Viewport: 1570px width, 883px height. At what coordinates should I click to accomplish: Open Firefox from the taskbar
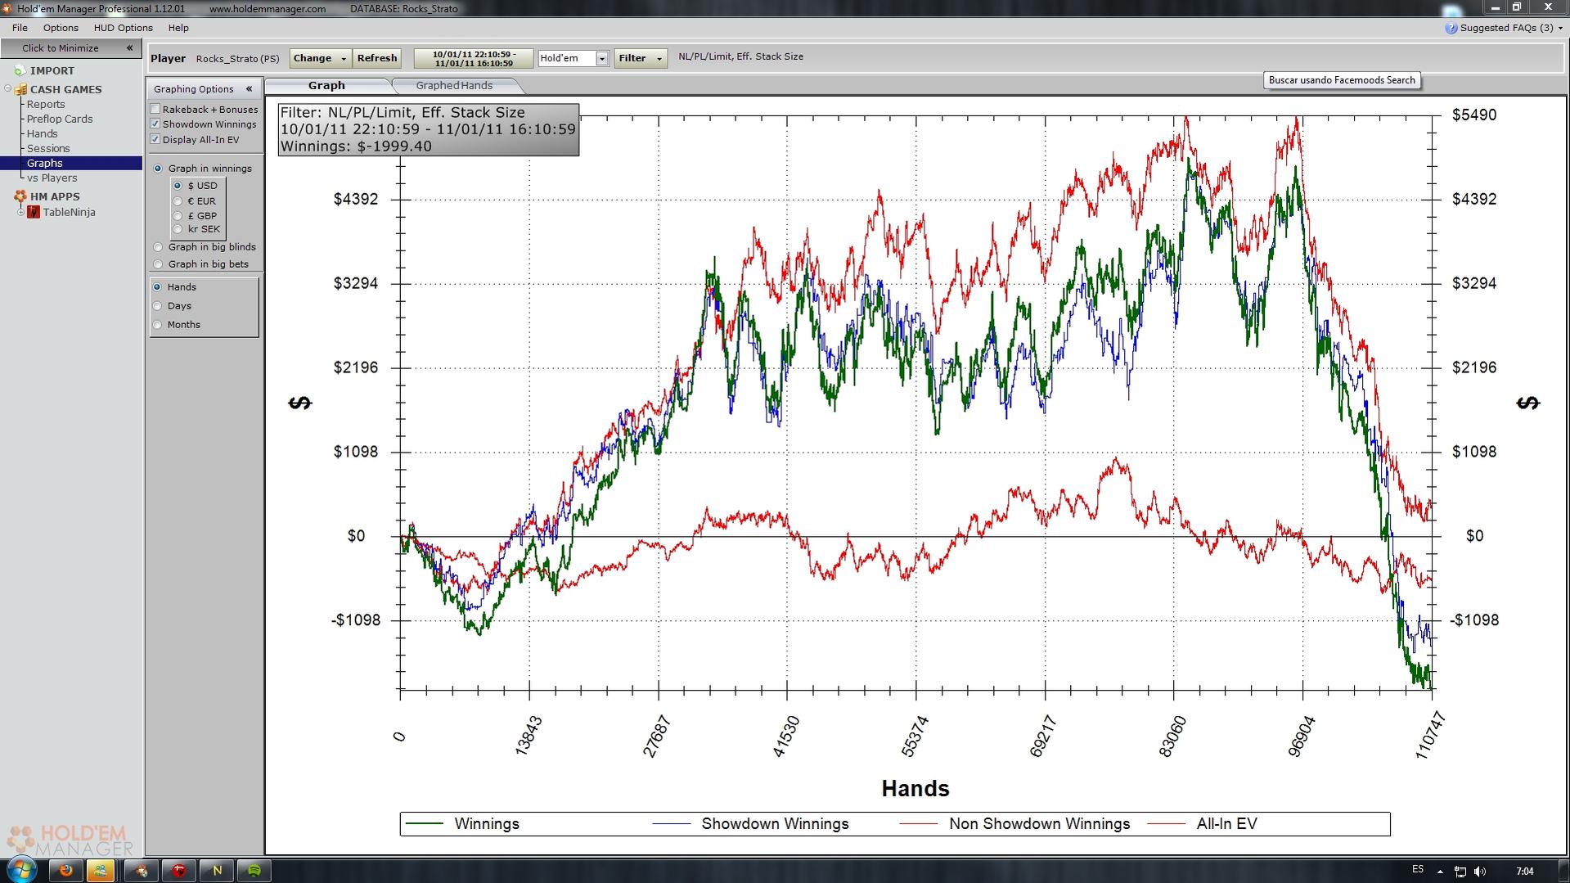66,871
